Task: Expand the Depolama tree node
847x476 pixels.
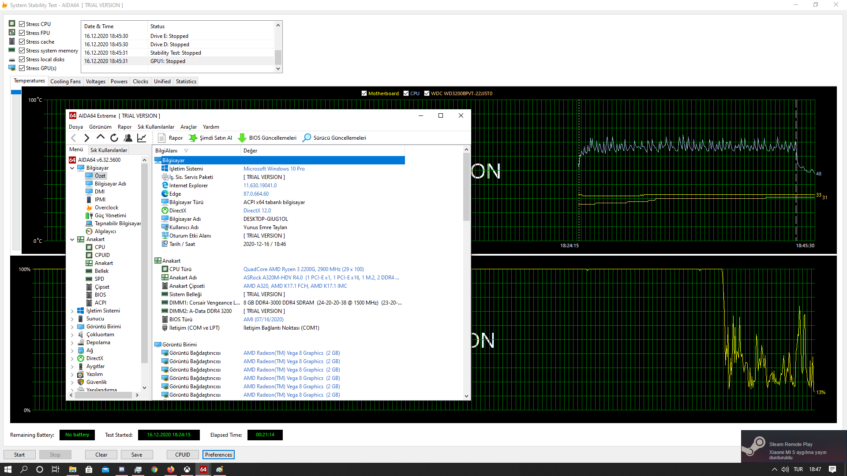Action: [x=72, y=343]
